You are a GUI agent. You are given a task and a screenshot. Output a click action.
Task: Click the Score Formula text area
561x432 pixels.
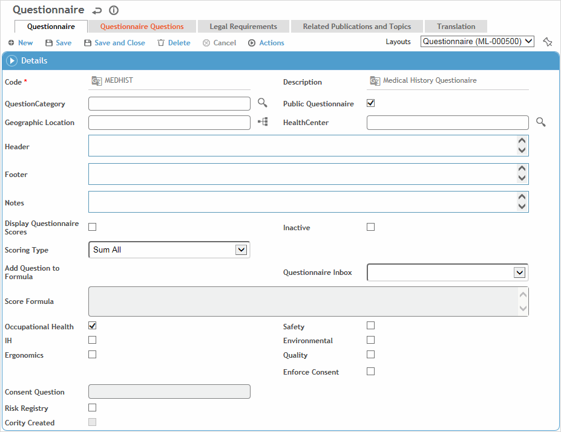pos(309,301)
